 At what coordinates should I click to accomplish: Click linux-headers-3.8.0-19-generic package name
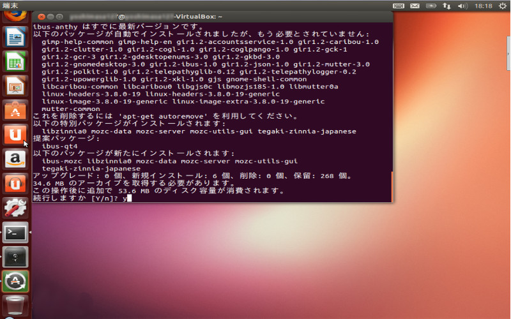click(213, 94)
